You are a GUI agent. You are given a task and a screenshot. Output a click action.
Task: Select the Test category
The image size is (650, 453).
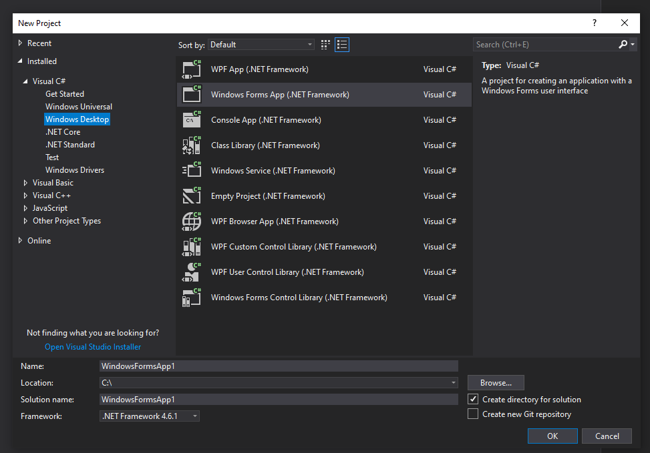52,157
